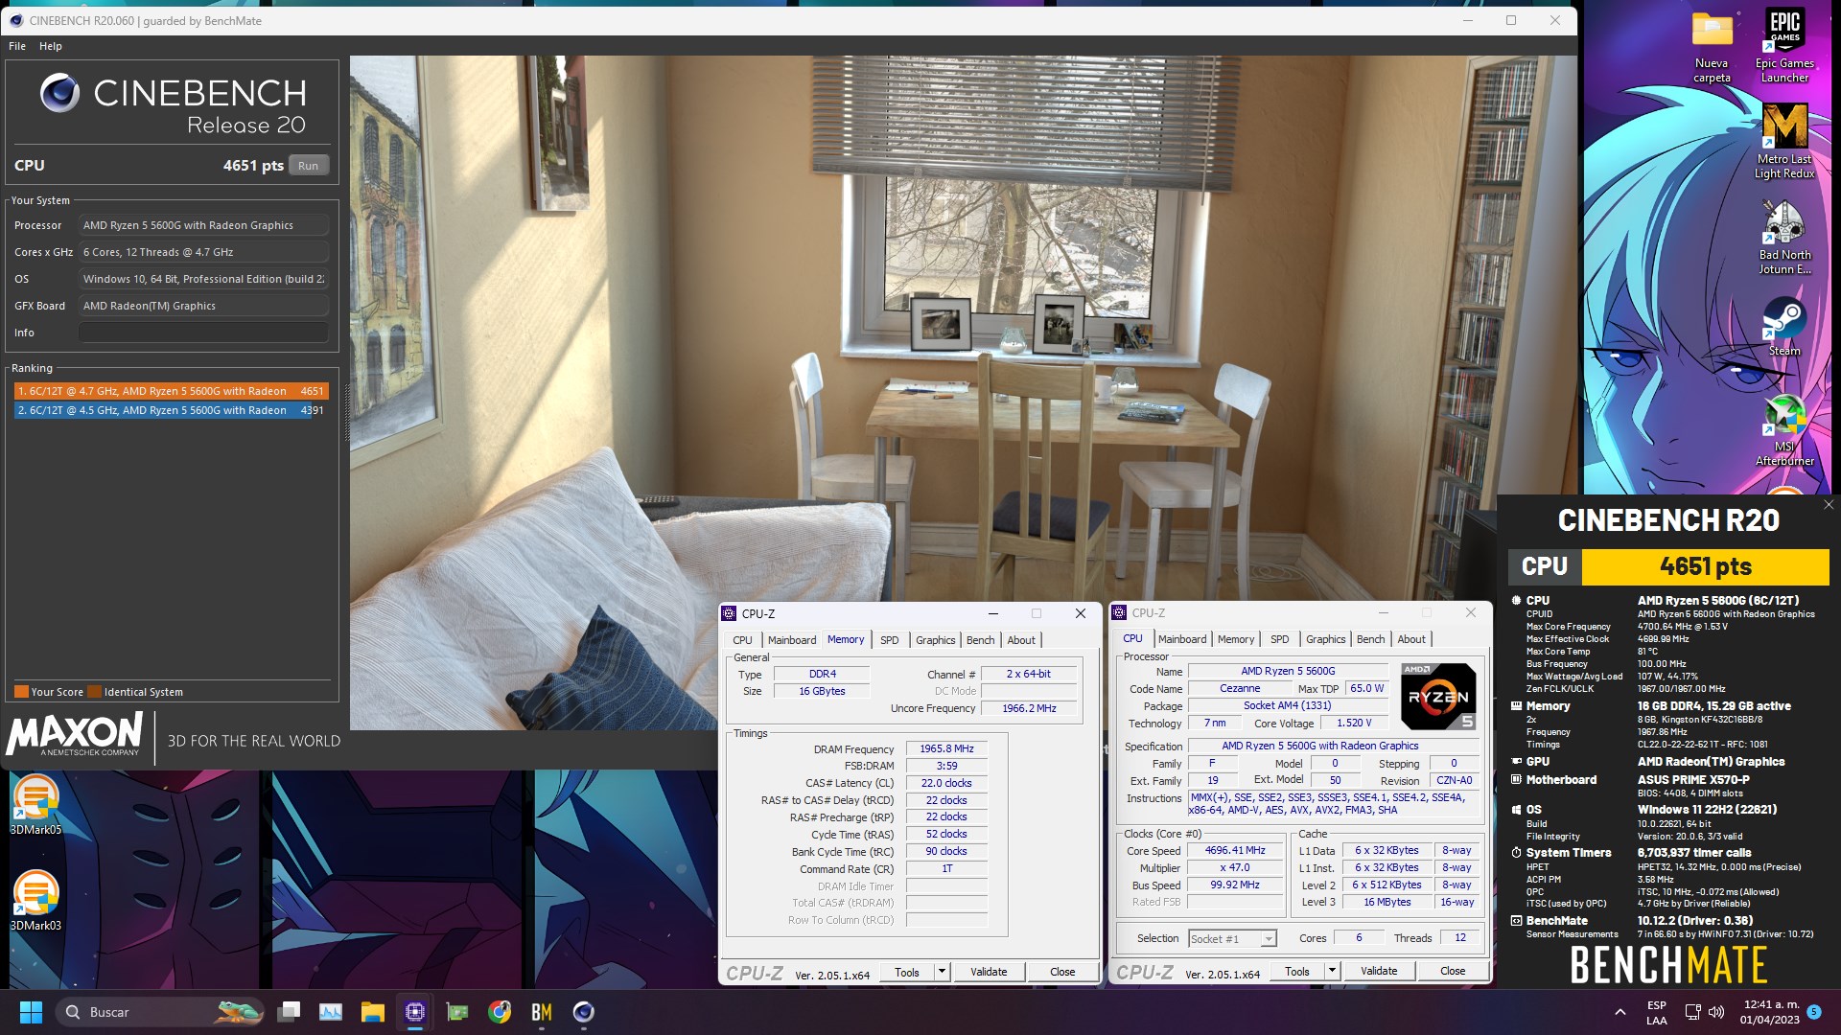Open the Tools dropdown arrow in CPU-Z Memory window
Viewport: 1841px width, 1035px height.
pyautogui.click(x=942, y=972)
